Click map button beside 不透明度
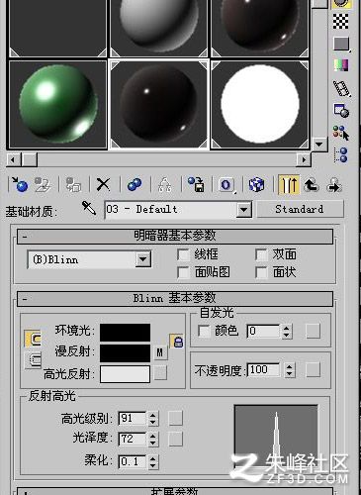The height and width of the screenshot is (495, 361). click(x=313, y=370)
